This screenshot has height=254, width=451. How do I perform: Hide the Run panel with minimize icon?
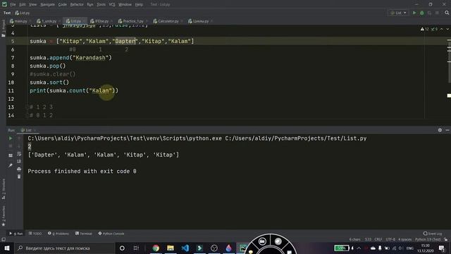447,130
